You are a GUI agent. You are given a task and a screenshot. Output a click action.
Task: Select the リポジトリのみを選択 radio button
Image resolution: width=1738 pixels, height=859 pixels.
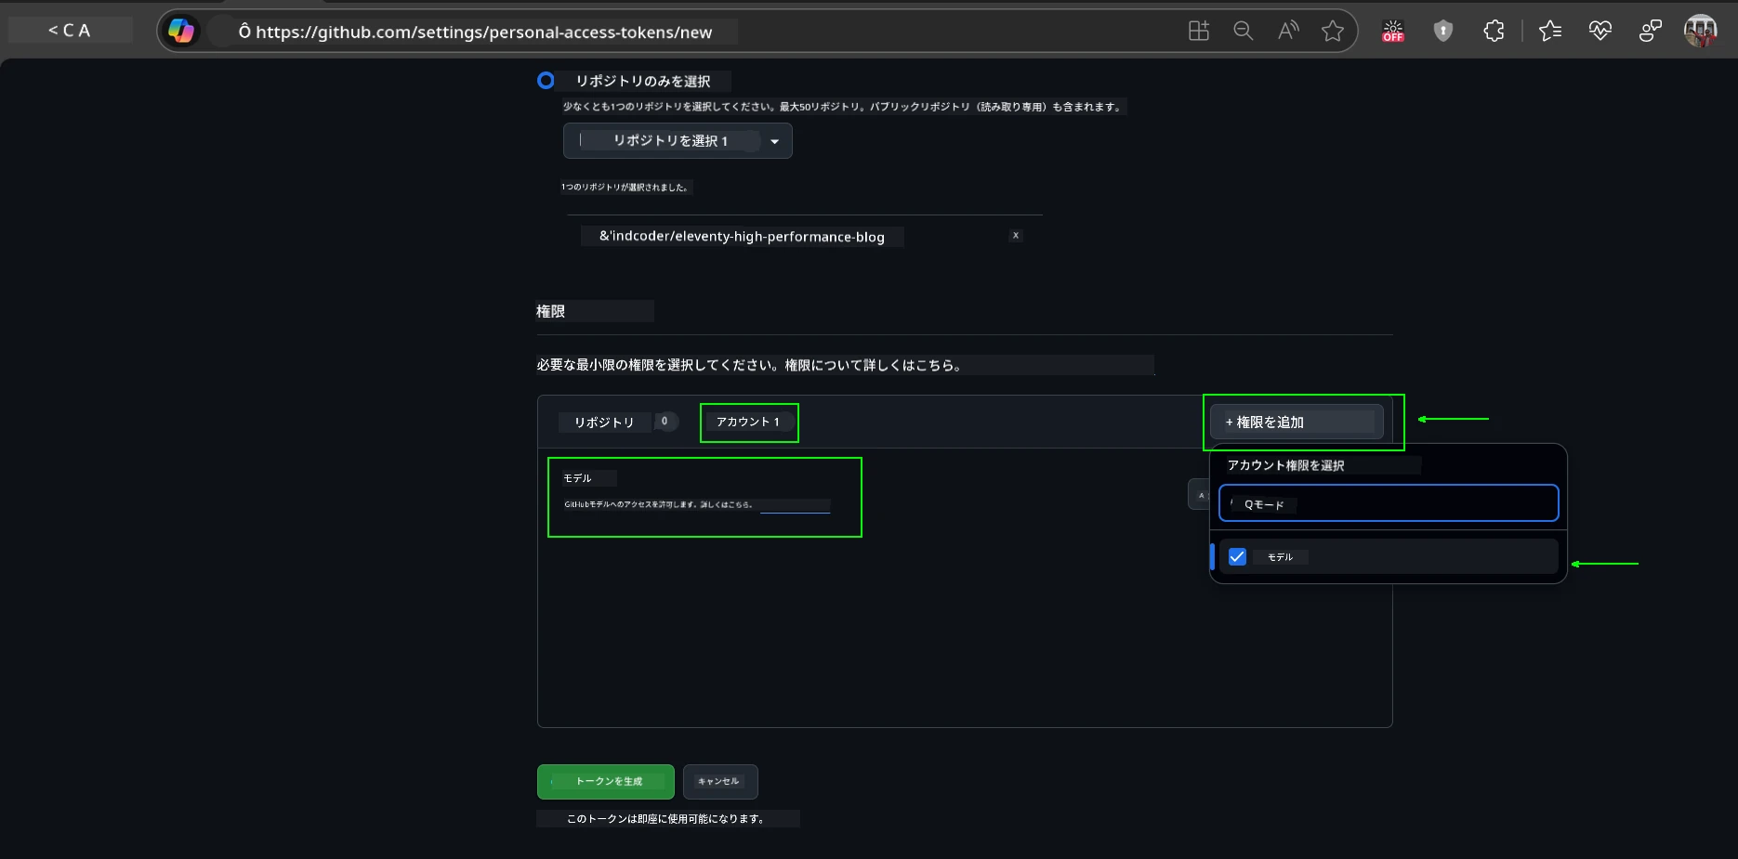(x=546, y=81)
